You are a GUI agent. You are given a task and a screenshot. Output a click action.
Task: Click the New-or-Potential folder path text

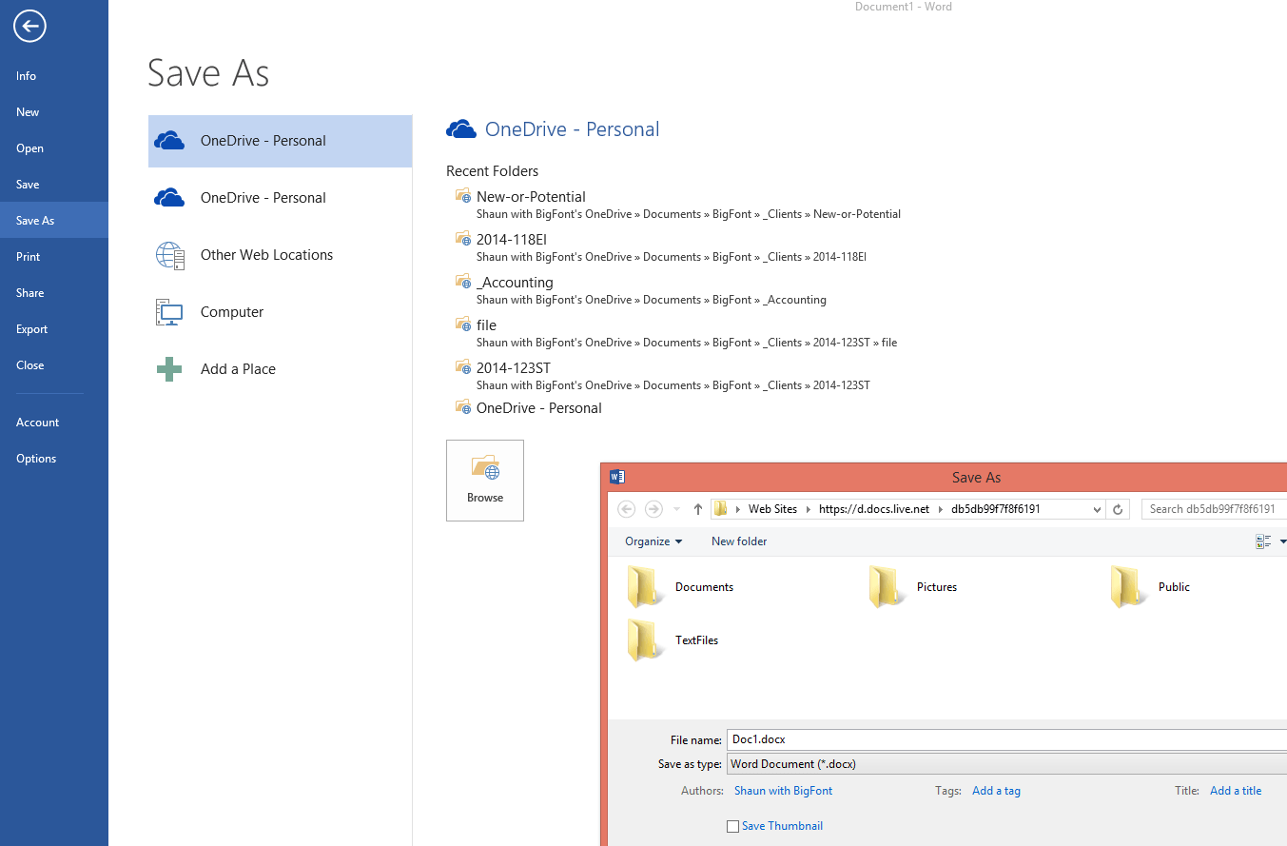[x=689, y=214]
